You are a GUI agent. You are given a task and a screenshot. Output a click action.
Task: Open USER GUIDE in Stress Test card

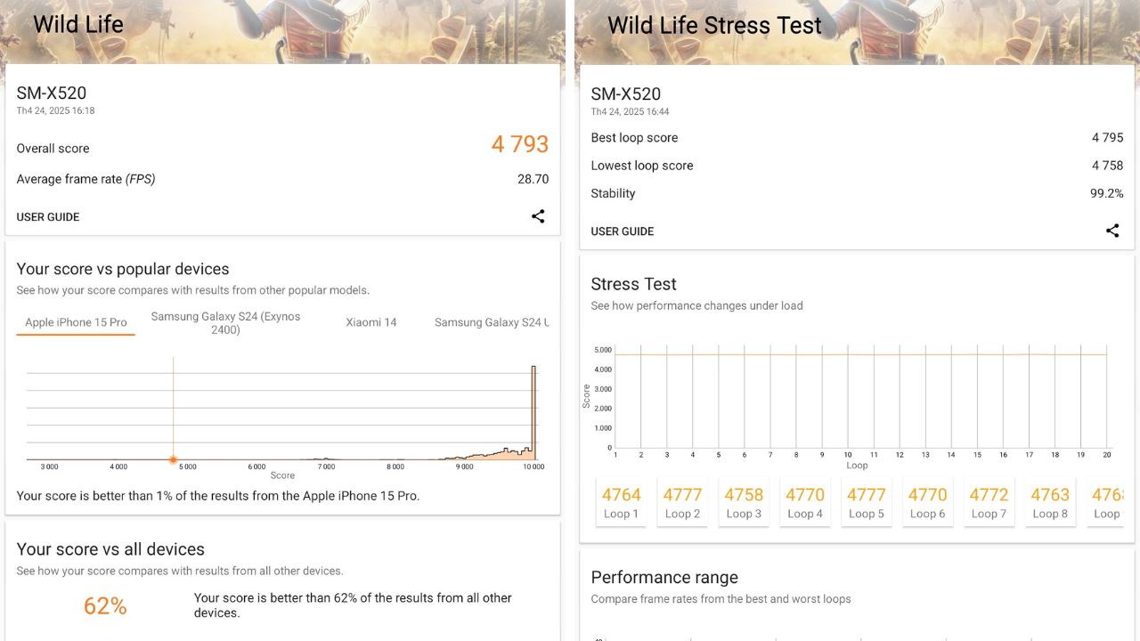pyautogui.click(x=623, y=231)
